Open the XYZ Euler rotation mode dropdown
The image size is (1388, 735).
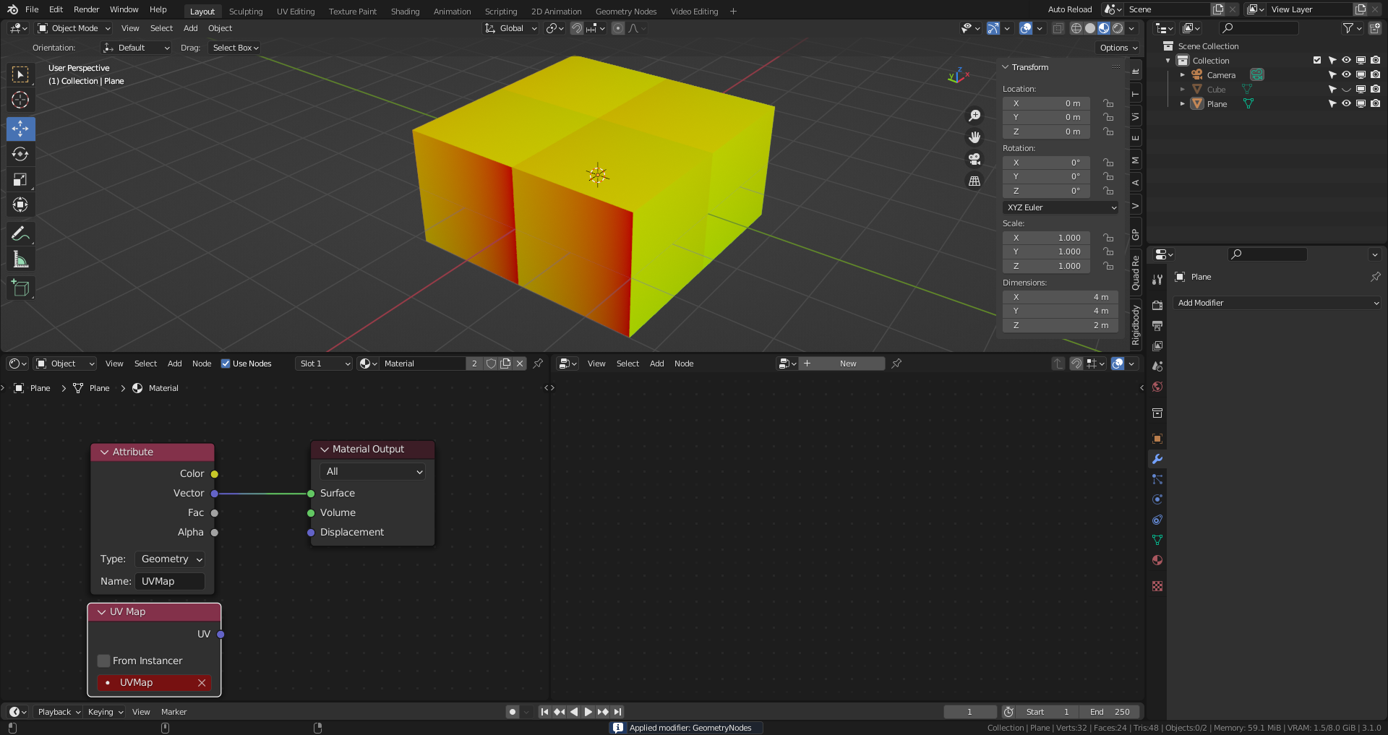[1061, 207]
